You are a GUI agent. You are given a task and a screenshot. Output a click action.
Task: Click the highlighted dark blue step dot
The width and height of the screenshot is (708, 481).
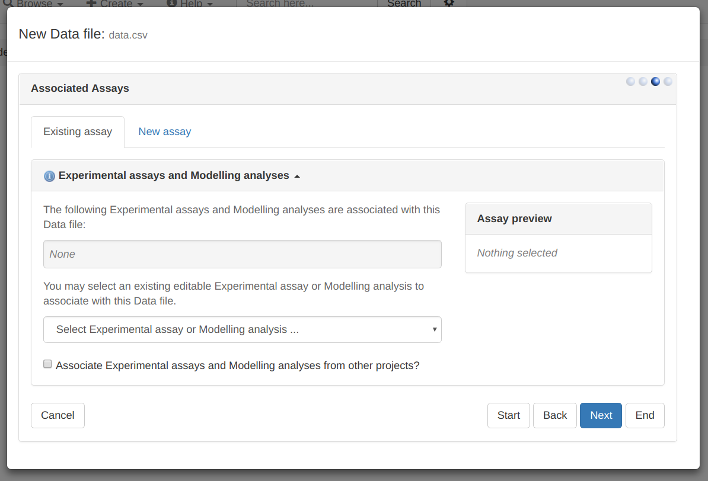(655, 82)
